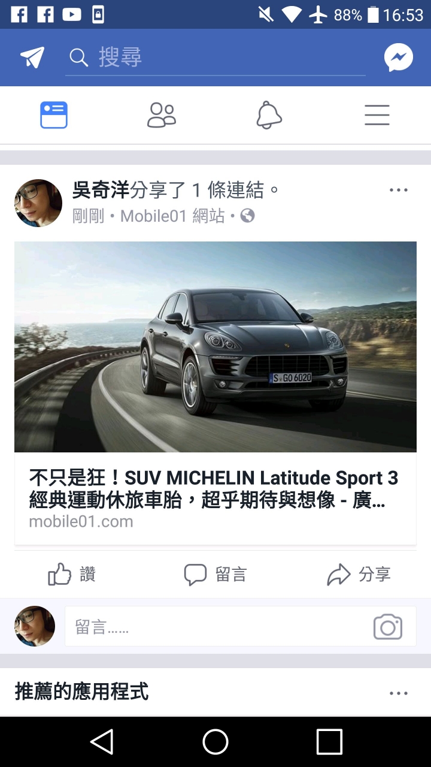Image resolution: width=431 pixels, height=767 pixels.
Task: Tap the search magnifier icon
Action: click(x=78, y=58)
